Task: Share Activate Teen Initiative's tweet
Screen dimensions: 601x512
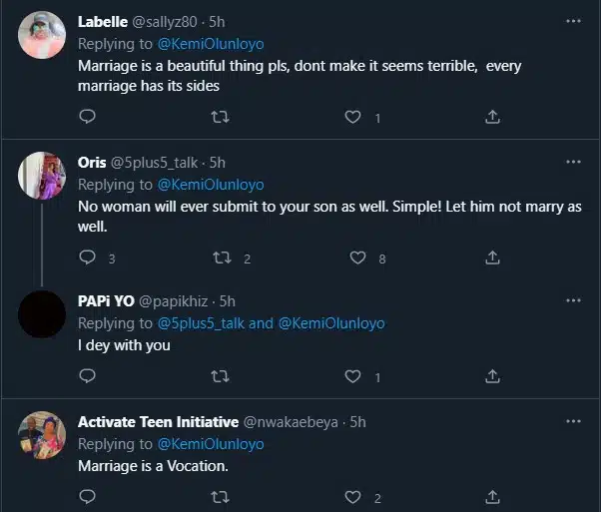Action: coord(491,496)
